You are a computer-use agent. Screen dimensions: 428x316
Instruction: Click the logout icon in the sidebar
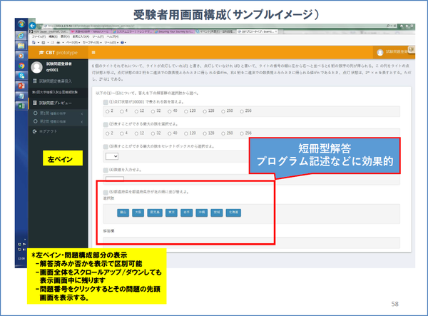[x=35, y=131]
